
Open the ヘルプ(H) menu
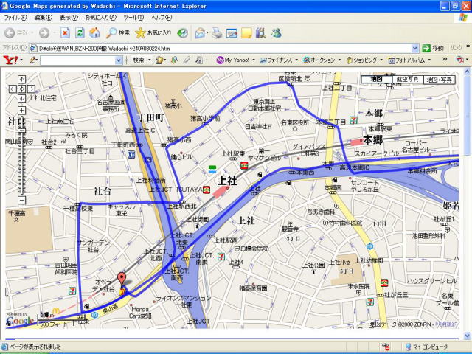click(x=162, y=18)
